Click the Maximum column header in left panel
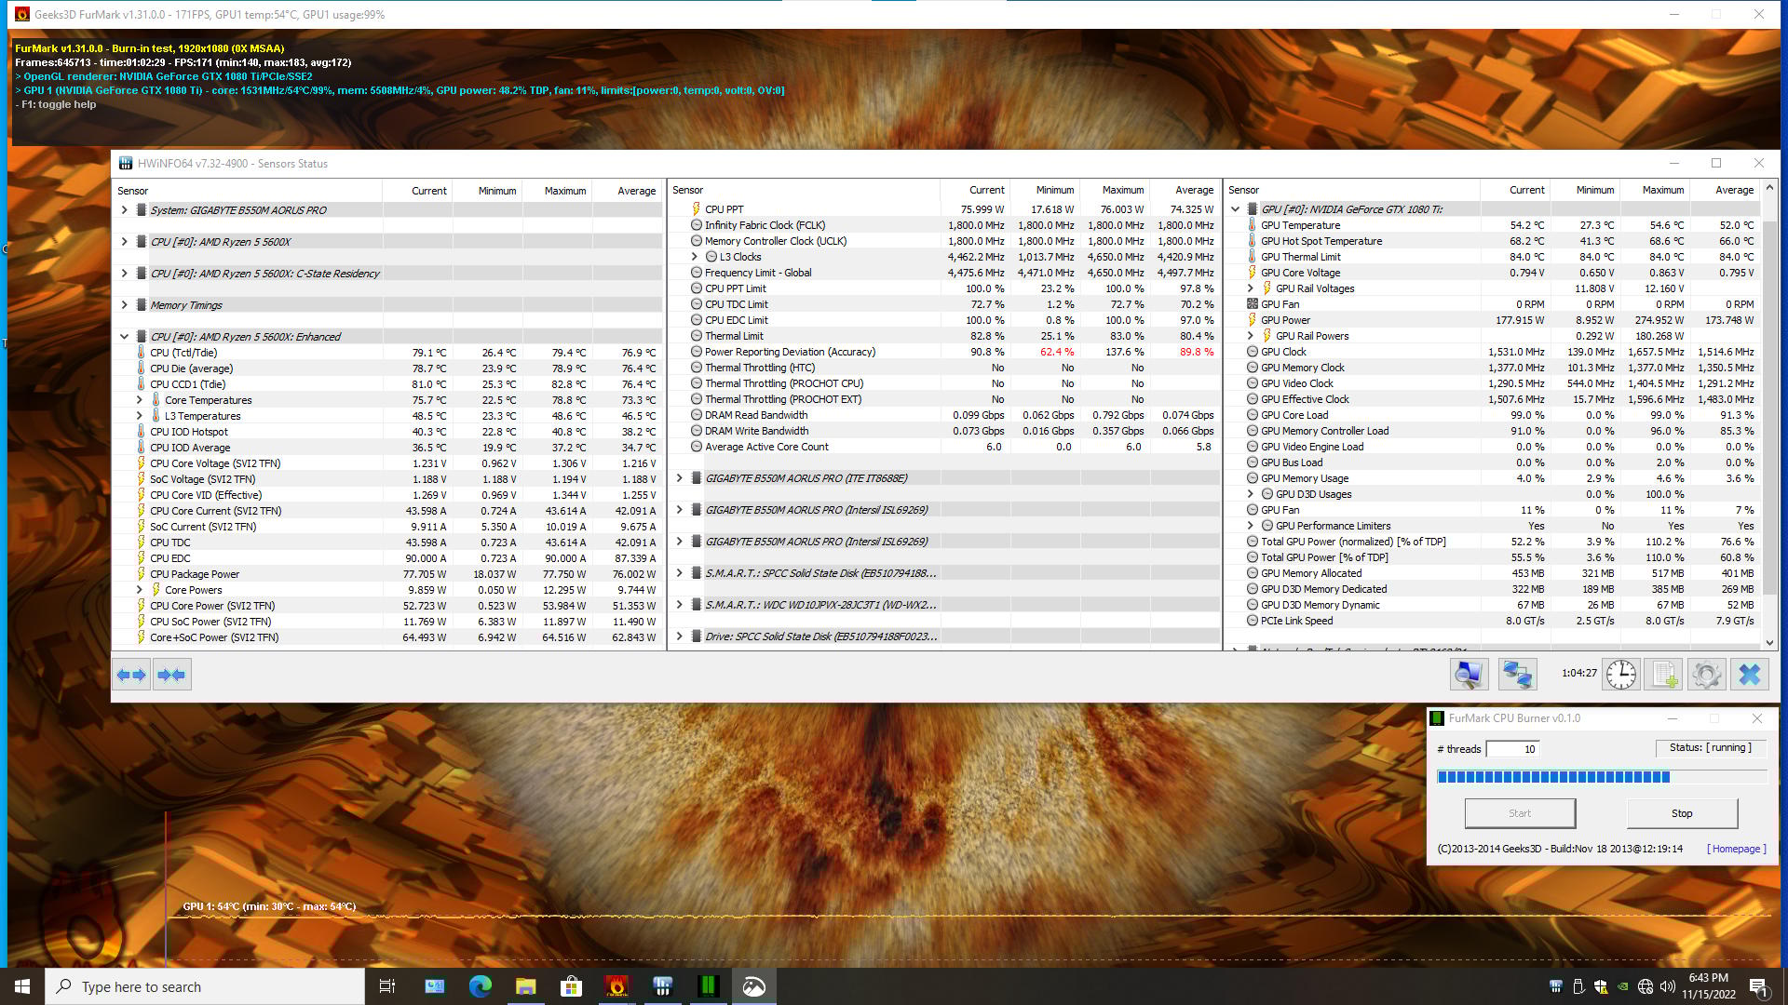 click(564, 191)
